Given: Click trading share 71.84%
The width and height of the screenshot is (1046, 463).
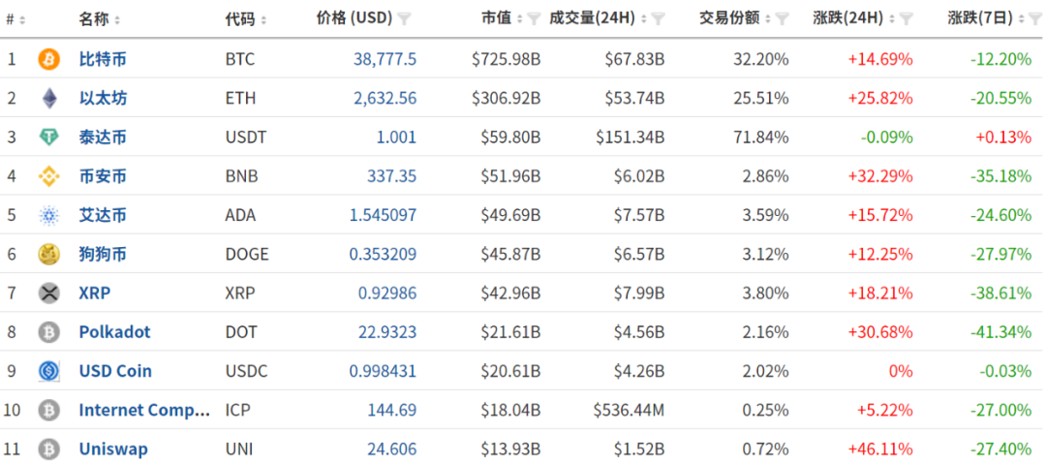Looking at the screenshot, I should (760, 138).
